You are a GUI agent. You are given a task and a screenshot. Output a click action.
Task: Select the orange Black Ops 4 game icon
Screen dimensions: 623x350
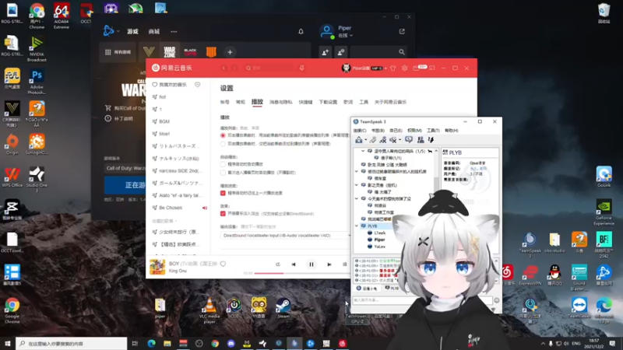[211, 52]
